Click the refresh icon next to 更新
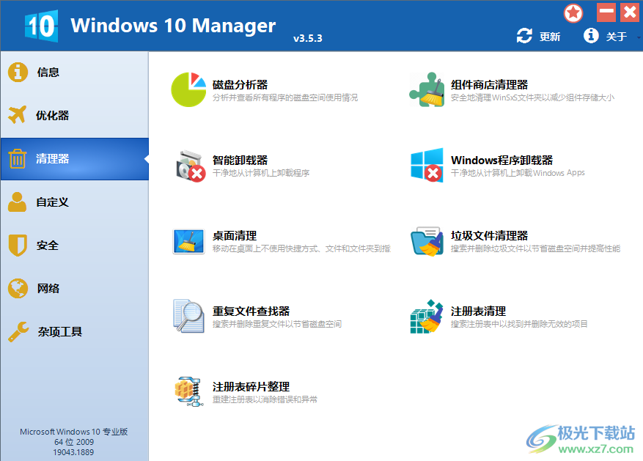This screenshot has width=643, height=461. point(523,34)
